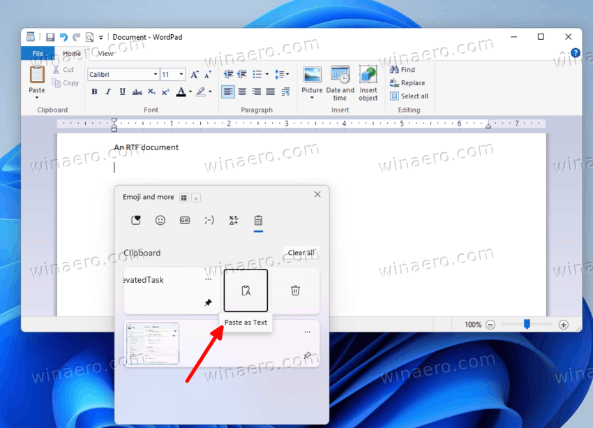Open the list style dropdown arrow
This screenshot has width=593, height=428.
tap(267, 74)
